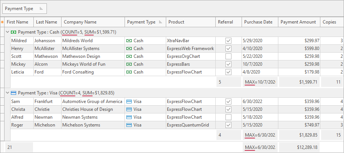Uncheck the Referral checkbox for Henry McAllister

tap(228, 49)
